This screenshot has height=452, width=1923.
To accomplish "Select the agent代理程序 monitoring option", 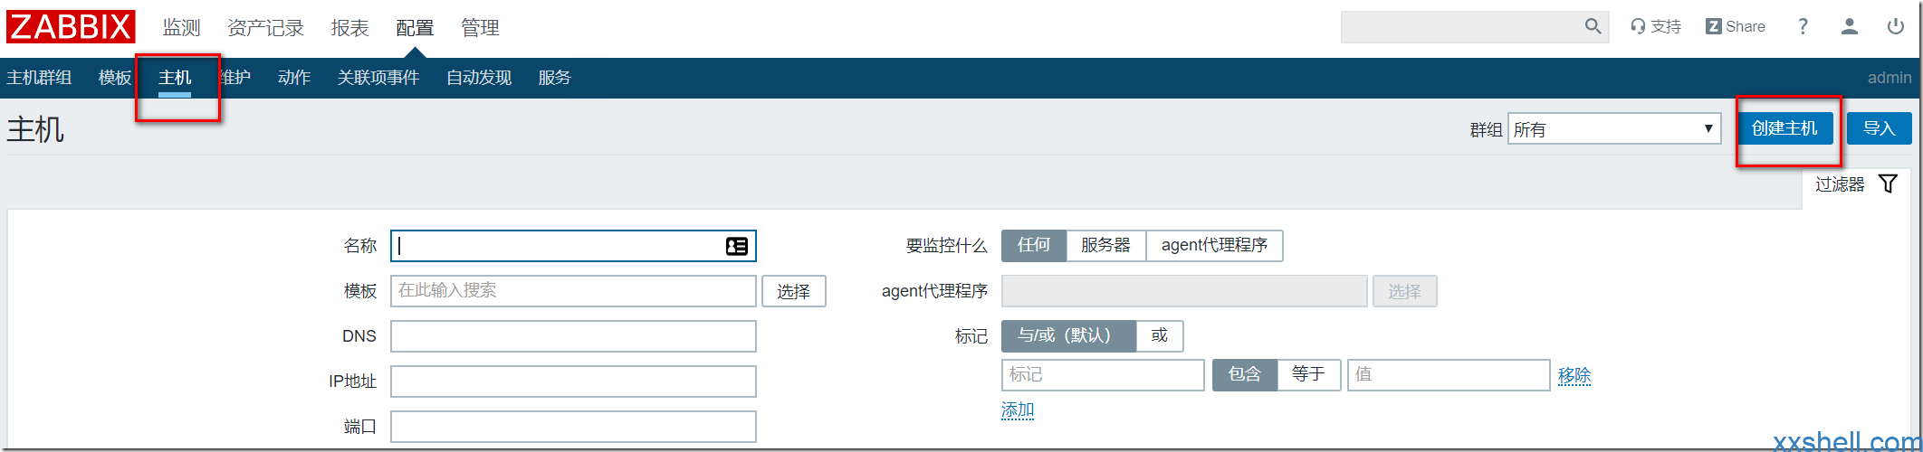I will point(1214,245).
